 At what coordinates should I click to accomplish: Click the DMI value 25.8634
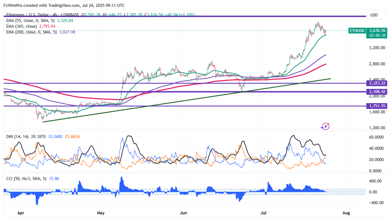(72, 136)
